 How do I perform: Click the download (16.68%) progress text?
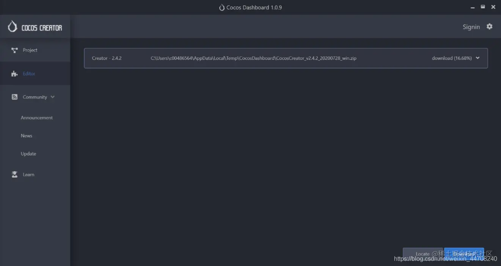click(x=452, y=58)
